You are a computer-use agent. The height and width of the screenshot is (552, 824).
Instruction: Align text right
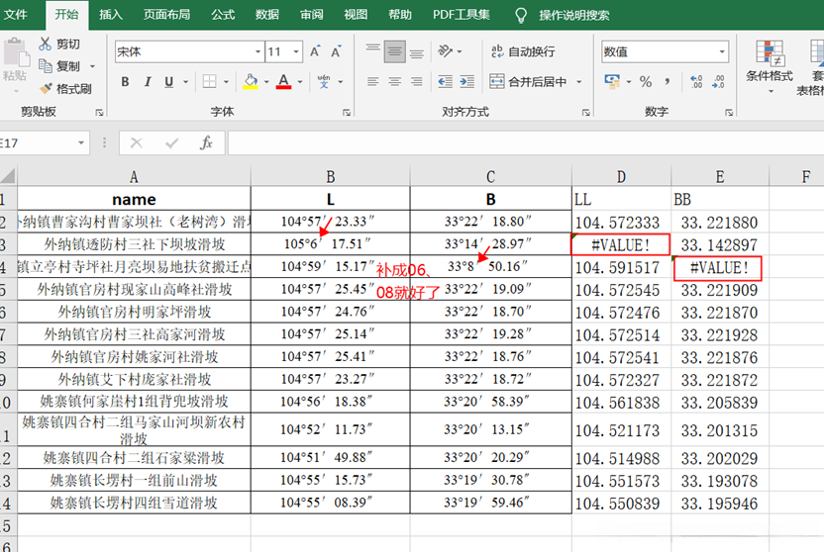tap(417, 82)
